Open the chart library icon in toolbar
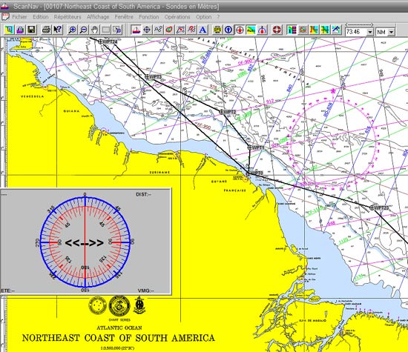Image resolution: width=408 pixels, height=352 pixels. (x=10, y=30)
